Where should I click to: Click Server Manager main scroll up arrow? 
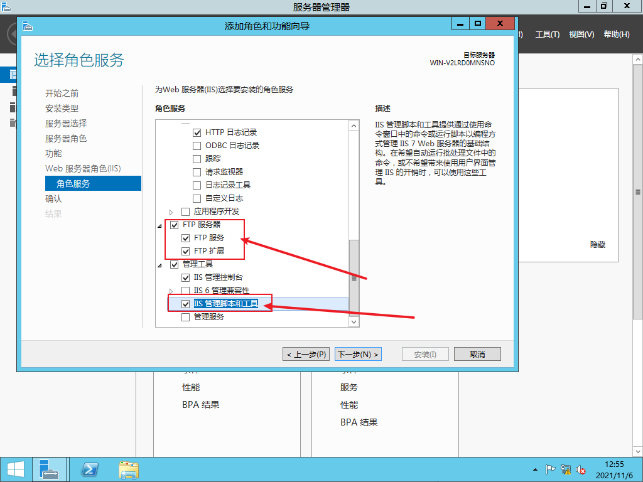coord(638,60)
